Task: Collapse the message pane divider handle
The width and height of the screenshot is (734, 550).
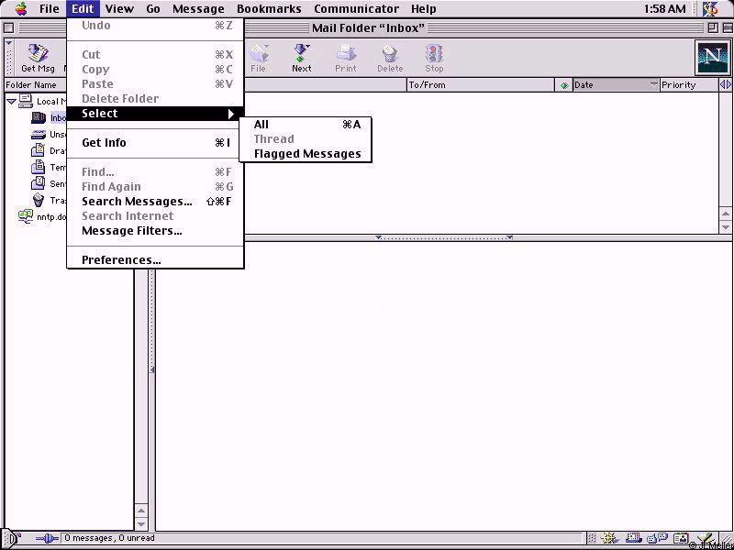Action: [443, 238]
